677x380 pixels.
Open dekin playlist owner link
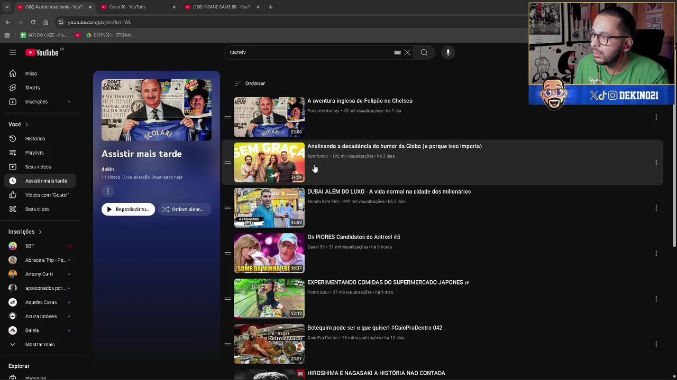coord(107,169)
